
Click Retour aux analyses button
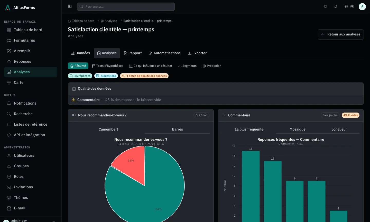click(x=341, y=34)
